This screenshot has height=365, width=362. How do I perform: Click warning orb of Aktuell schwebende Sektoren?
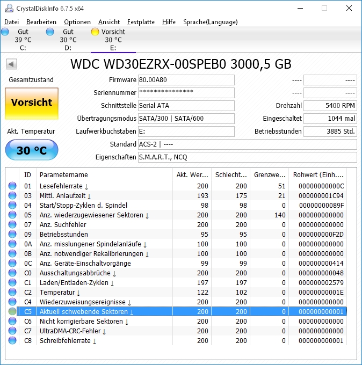tap(12, 311)
